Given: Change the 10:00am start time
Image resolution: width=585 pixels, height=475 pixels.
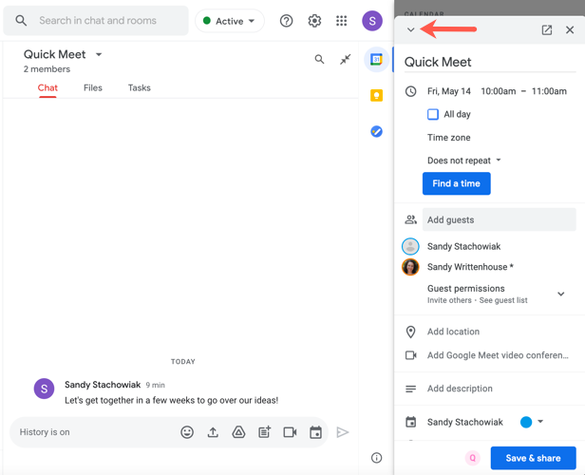Looking at the screenshot, I should point(498,91).
